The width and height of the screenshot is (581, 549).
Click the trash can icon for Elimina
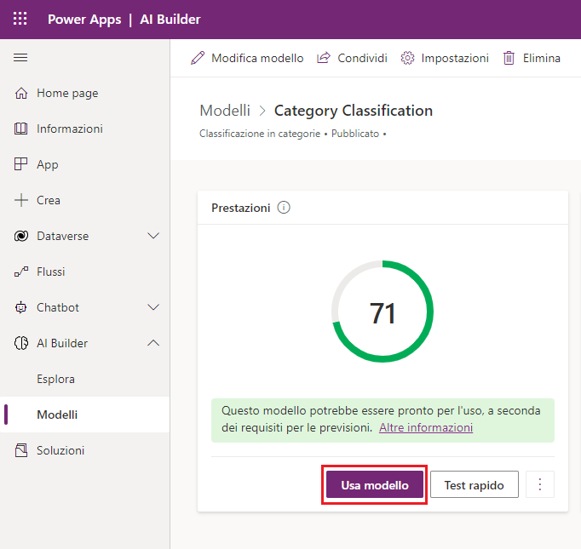[509, 58]
